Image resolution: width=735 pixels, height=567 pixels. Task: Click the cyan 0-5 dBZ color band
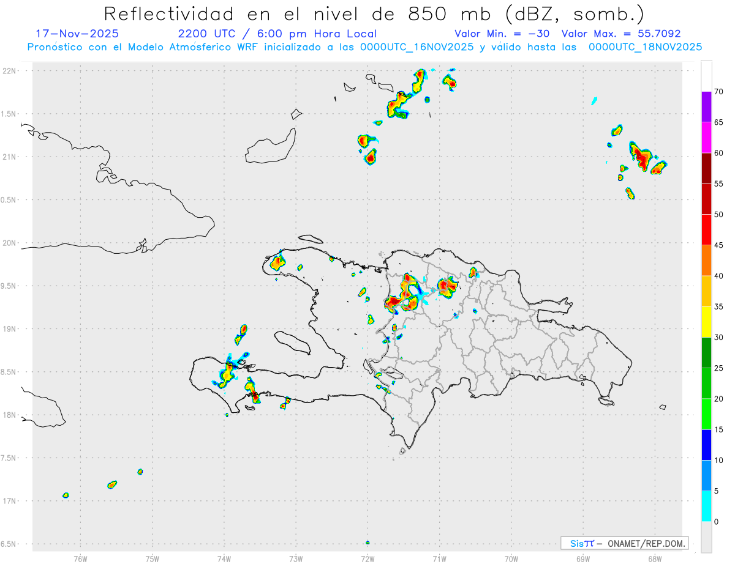[706, 506]
